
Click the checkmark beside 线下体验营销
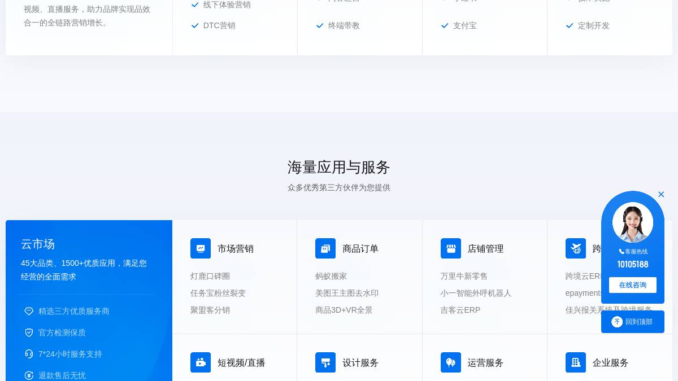coord(195,5)
